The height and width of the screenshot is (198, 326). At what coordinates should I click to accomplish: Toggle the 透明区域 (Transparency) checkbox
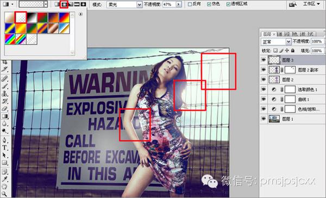[x=228, y=4]
